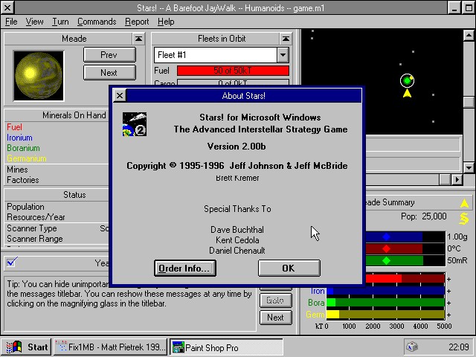Open the Report menu
This screenshot has width=476, height=357.
[x=137, y=22]
